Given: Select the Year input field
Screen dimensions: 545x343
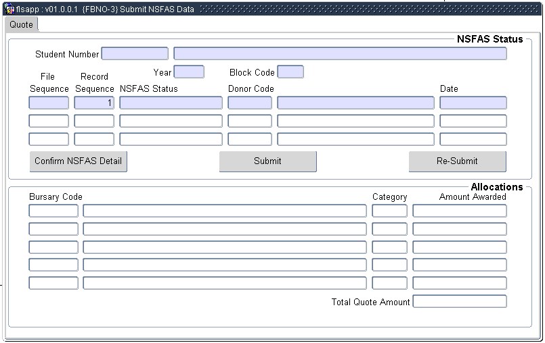Looking at the screenshot, I should click(x=189, y=72).
